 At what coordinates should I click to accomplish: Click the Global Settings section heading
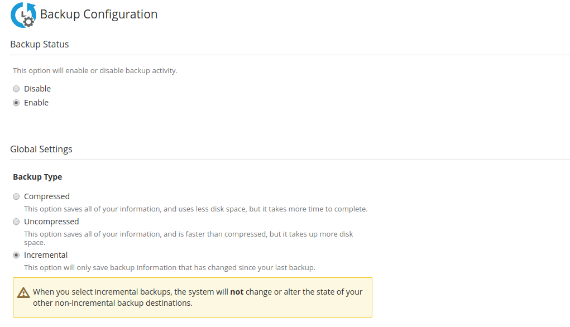pyautogui.click(x=41, y=149)
